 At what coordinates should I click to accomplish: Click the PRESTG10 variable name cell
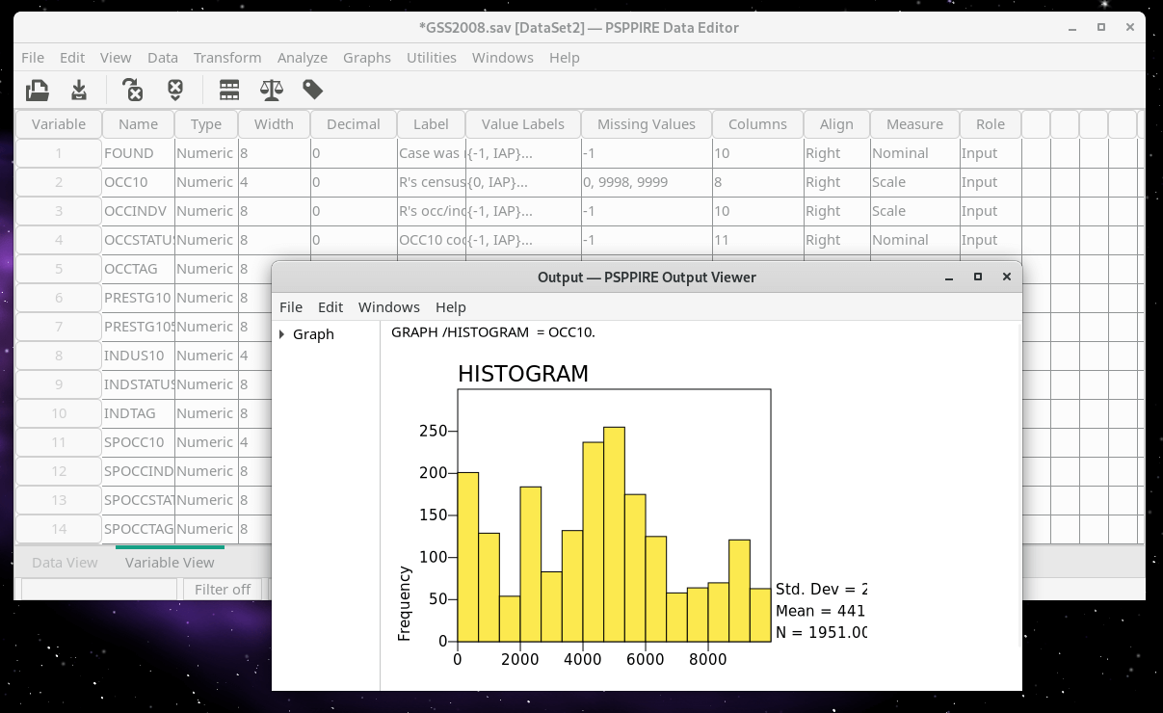pos(138,298)
